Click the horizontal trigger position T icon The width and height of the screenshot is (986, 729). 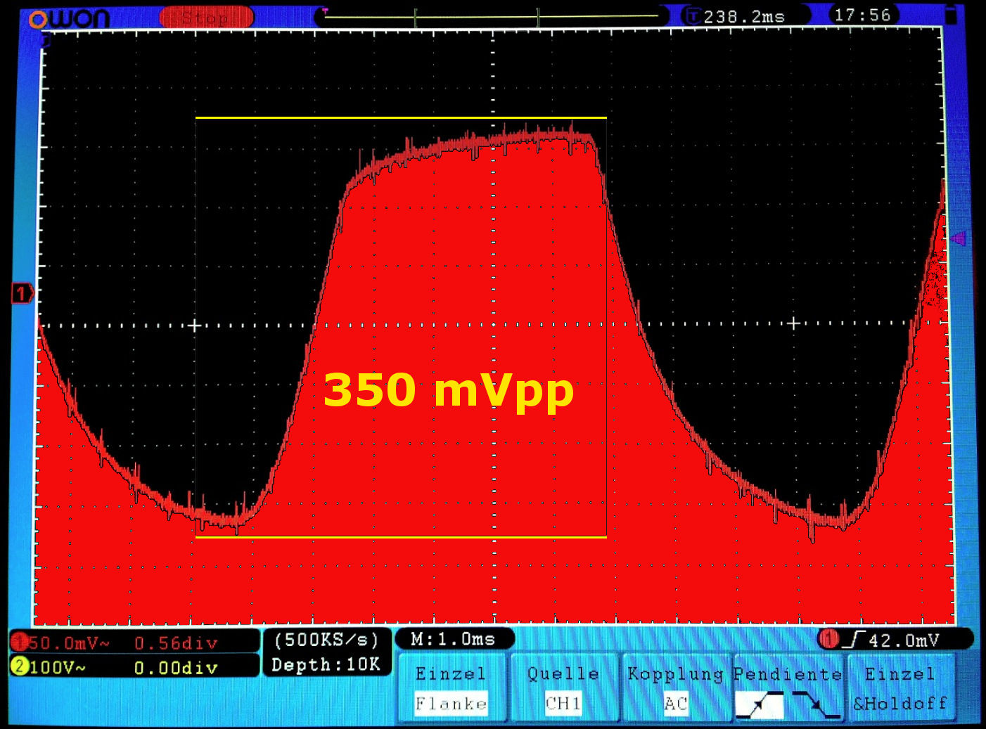coord(693,16)
